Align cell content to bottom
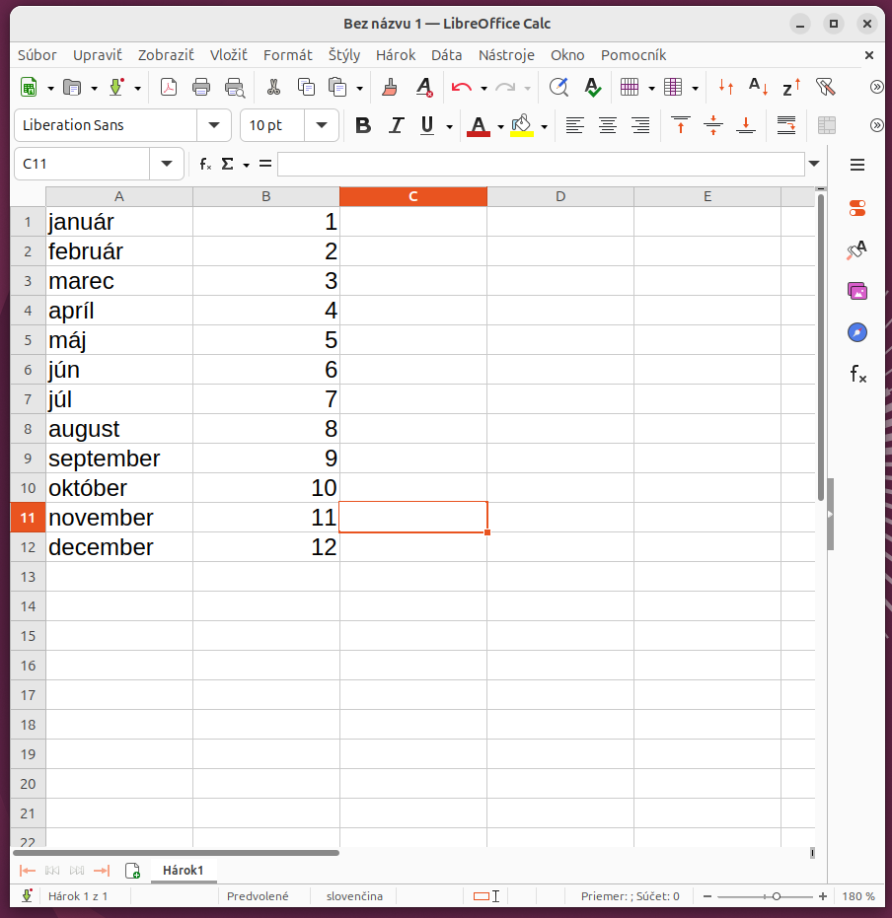 click(746, 125)
